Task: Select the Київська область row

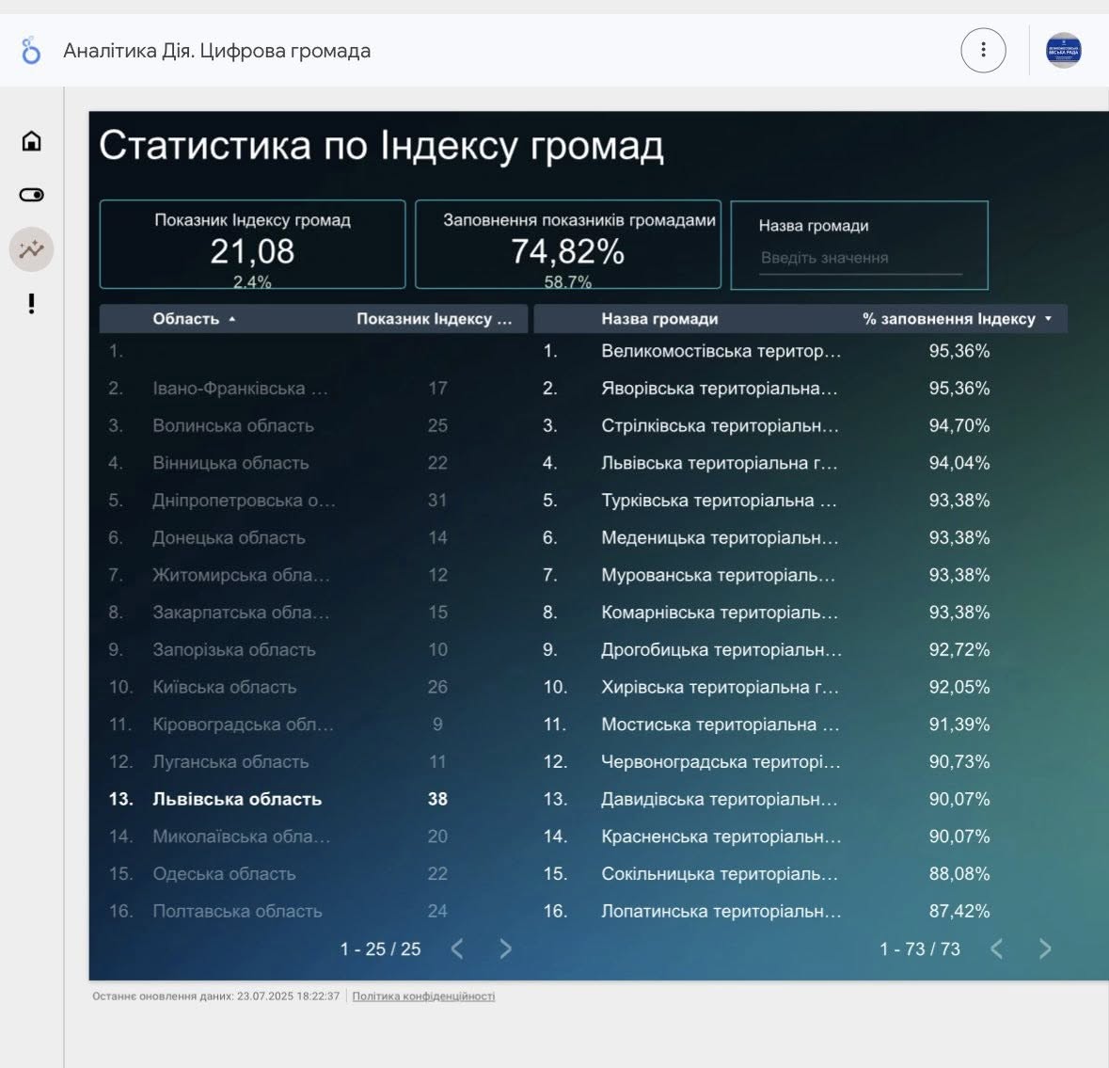Action: coord(224,687)
